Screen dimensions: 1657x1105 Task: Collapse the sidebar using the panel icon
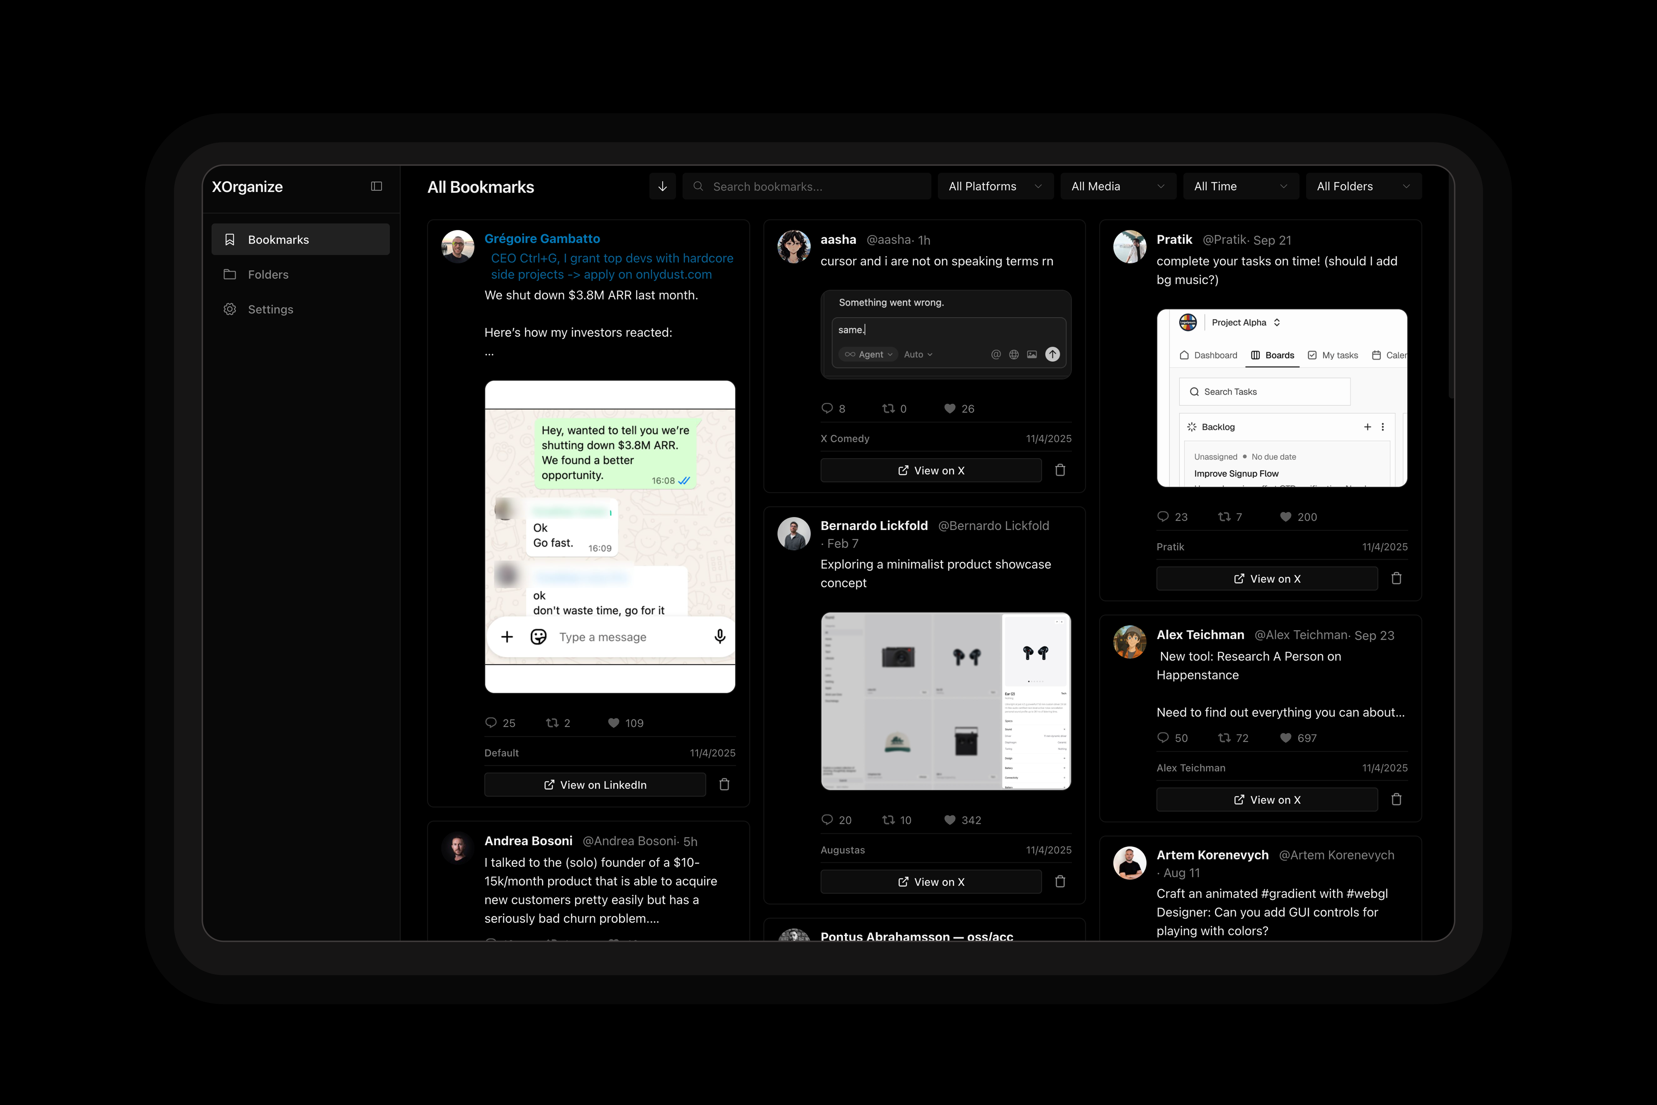[377, 186]
